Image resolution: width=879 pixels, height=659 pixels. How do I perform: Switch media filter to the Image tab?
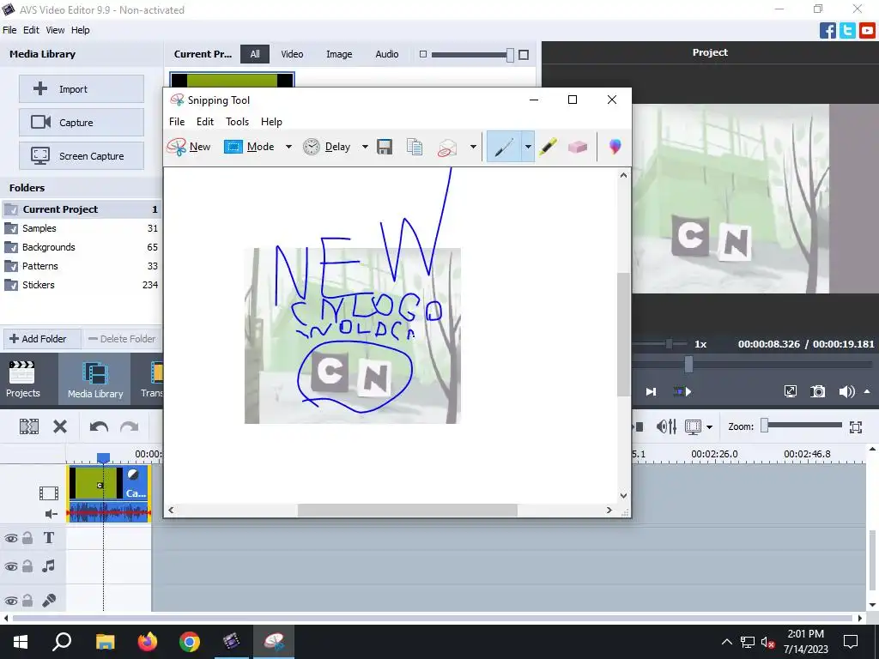click(x=339, y=54)
